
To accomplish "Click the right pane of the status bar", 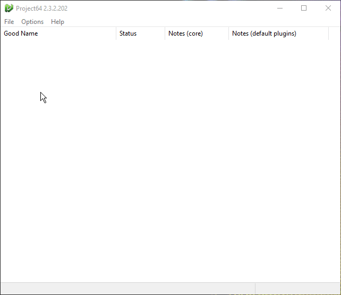I will [297, 288].
